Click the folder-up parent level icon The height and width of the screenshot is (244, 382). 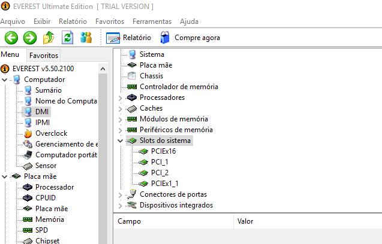49,38
